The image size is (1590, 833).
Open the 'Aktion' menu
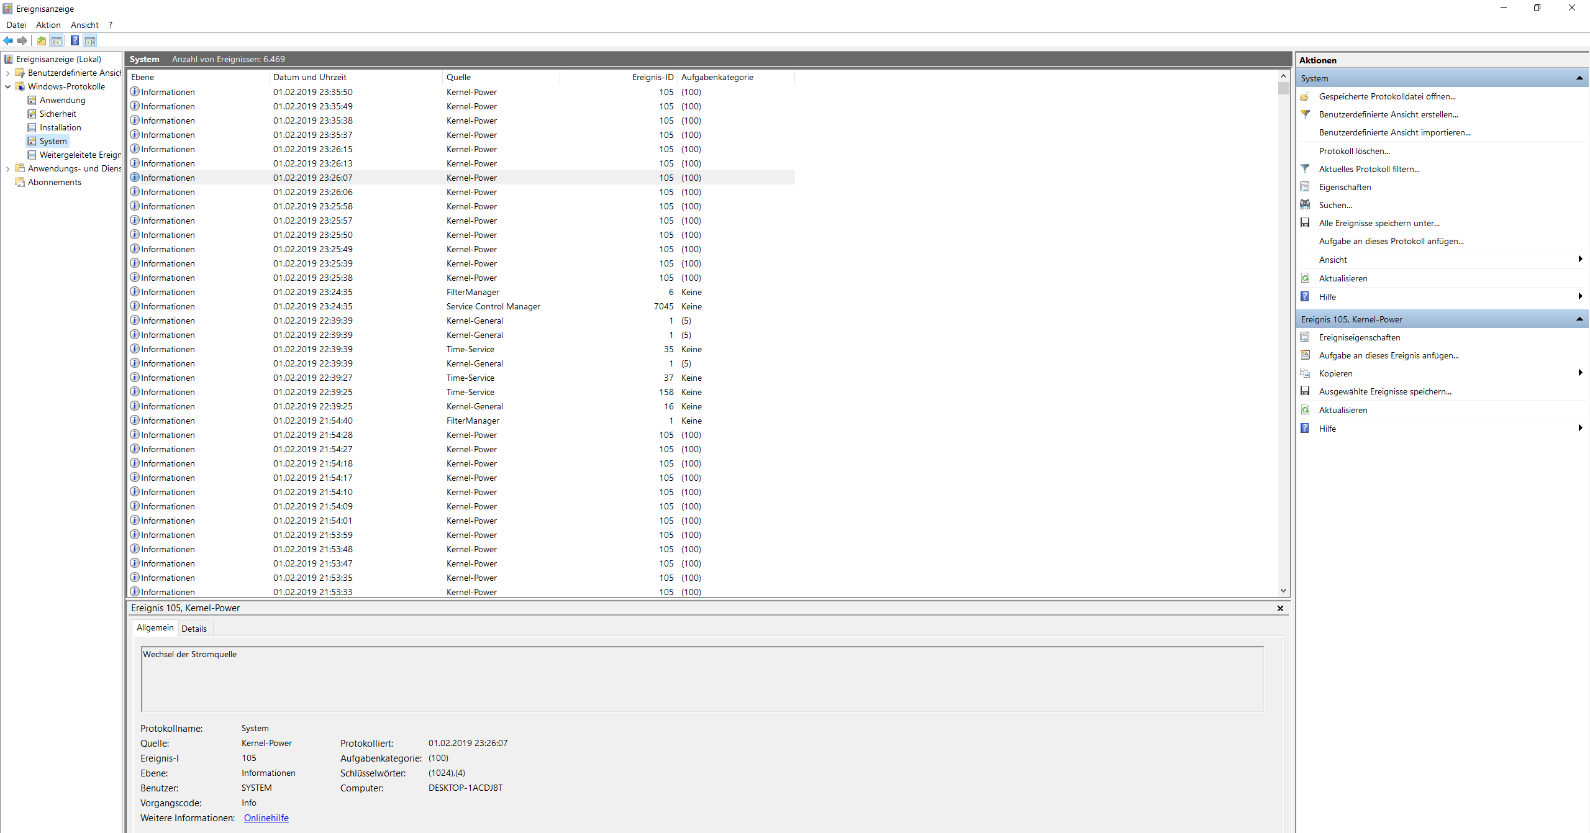(48, 25)
